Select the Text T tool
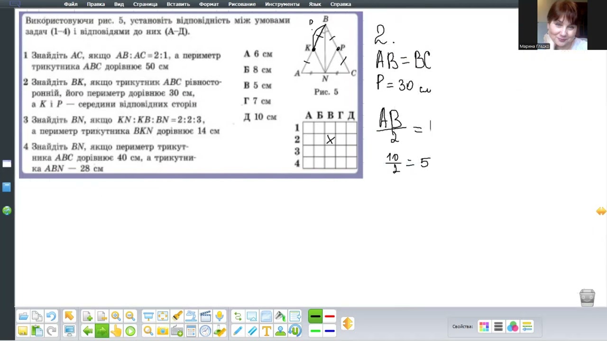The image size is (607, 341). 266,331
